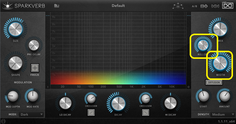Viewport: 236px width, 124px height.
Task: Click the Mix knob
Action: [220, 29]
